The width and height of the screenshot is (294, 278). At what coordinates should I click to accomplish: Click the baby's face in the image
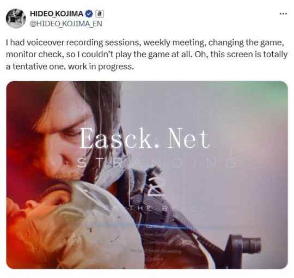[40, 203]
